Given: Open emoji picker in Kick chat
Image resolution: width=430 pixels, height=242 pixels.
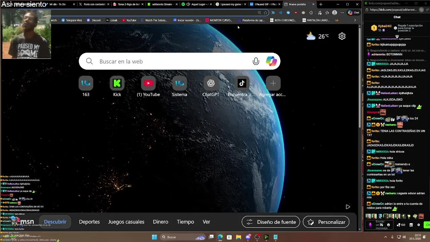Looking at the screenshot, I should [x=388, y=225].
